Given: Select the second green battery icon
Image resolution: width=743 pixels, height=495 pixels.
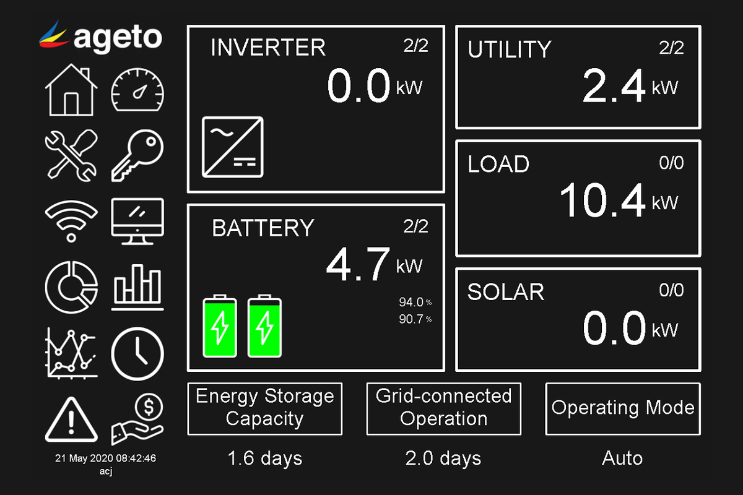Looking at the screenshot, I should pos(265,326).
